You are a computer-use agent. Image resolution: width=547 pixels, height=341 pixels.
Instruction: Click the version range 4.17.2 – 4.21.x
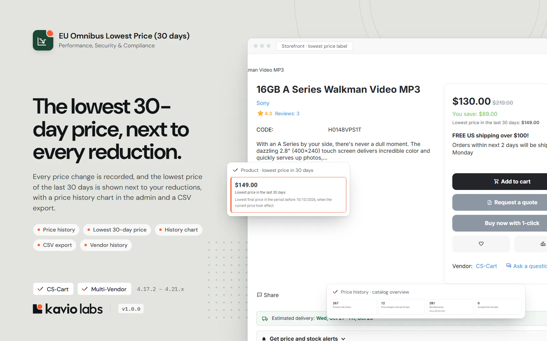[160, 289]
